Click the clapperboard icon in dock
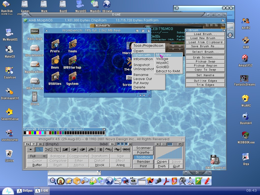Image resolution: width=260 pixels, height=195 pixels. 142,181
